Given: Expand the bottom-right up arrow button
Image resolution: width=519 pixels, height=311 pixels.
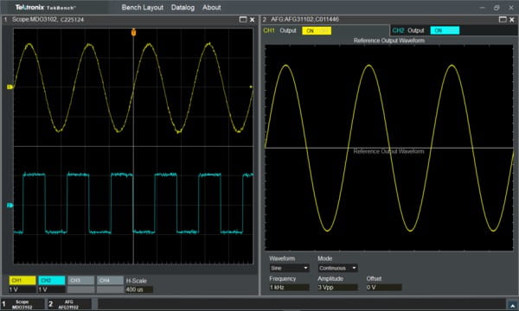Looking at the screenshot, I should tap(512, 305).
